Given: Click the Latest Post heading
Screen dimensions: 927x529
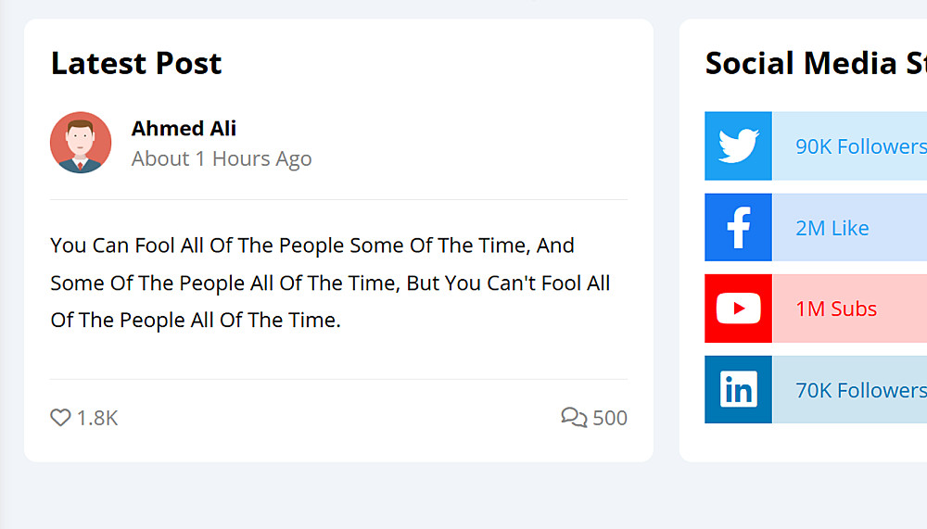Looking at the screenshot, I should 136,63.
